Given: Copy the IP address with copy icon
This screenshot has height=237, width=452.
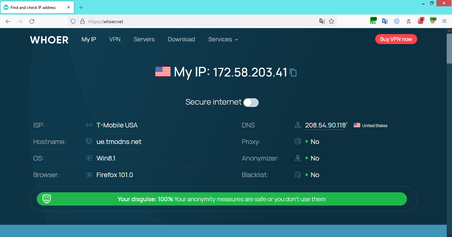Looking at the screenshot, I should 293,72.
